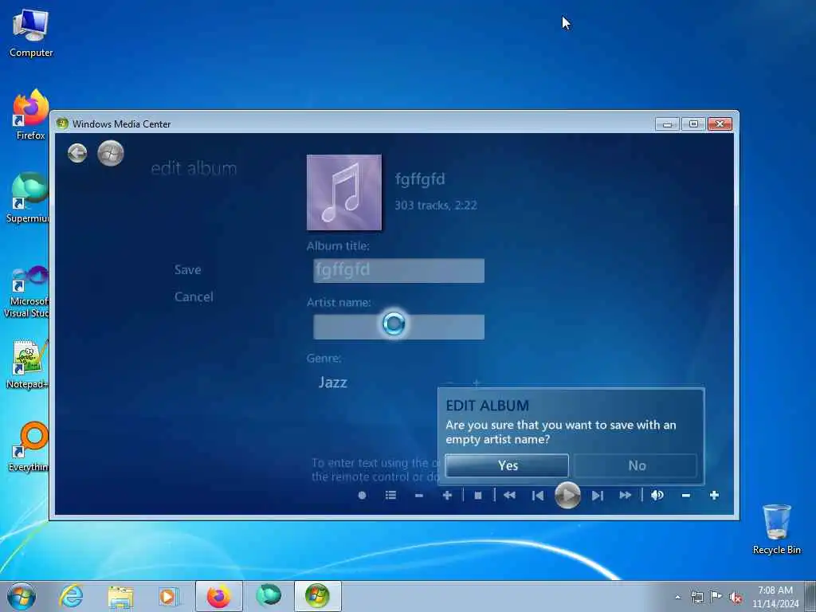Show hidden tray icons arrow
The width and height of the screenshot is (816, 612).
click(x=677, y=598)
